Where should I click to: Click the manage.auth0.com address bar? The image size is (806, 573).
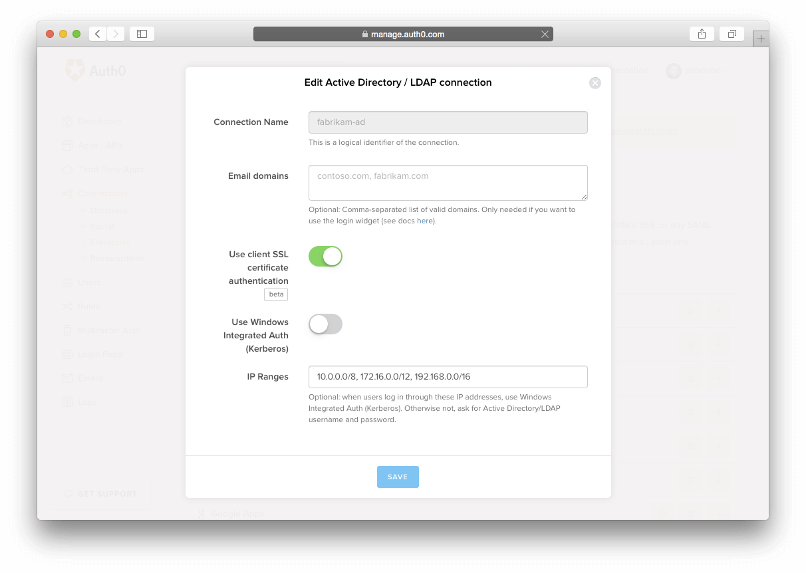coord(403,34)
